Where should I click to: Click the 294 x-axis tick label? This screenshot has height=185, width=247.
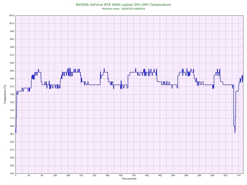[x=107, y=175]
